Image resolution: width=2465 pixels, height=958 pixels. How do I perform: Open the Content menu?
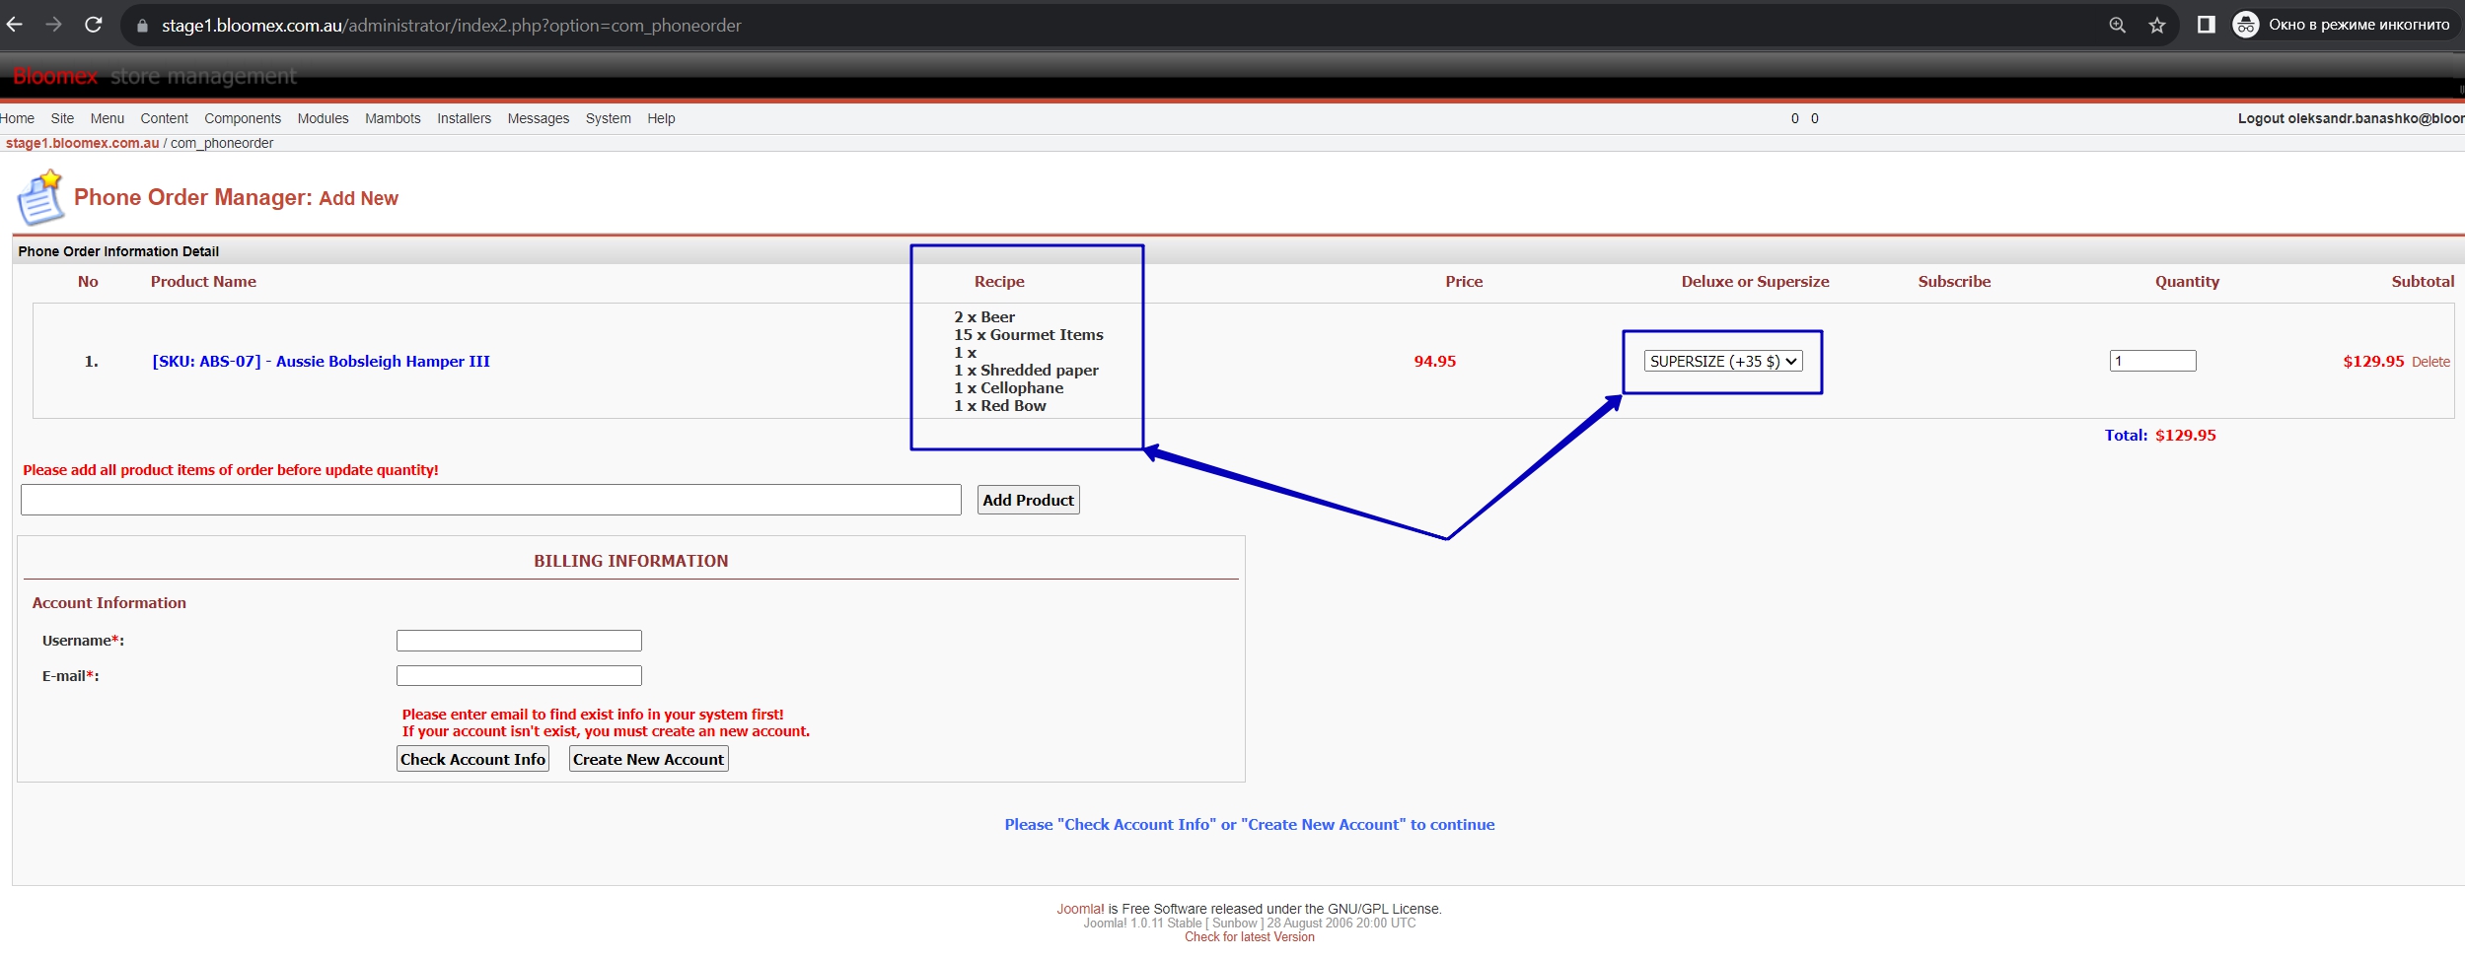pos(164,118)
